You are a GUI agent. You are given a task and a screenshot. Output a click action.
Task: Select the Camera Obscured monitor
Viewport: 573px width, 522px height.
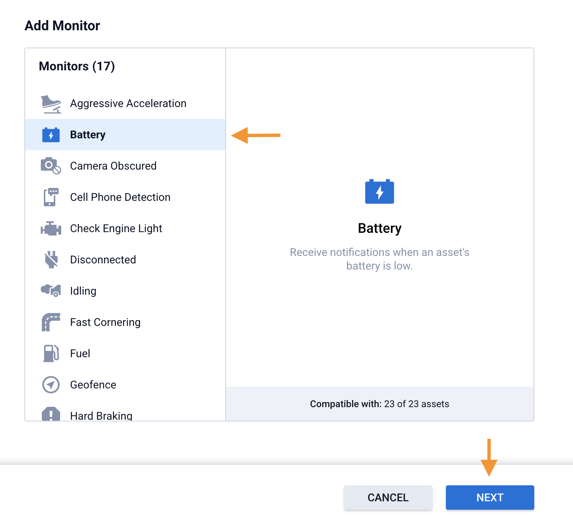coord(113,166)
